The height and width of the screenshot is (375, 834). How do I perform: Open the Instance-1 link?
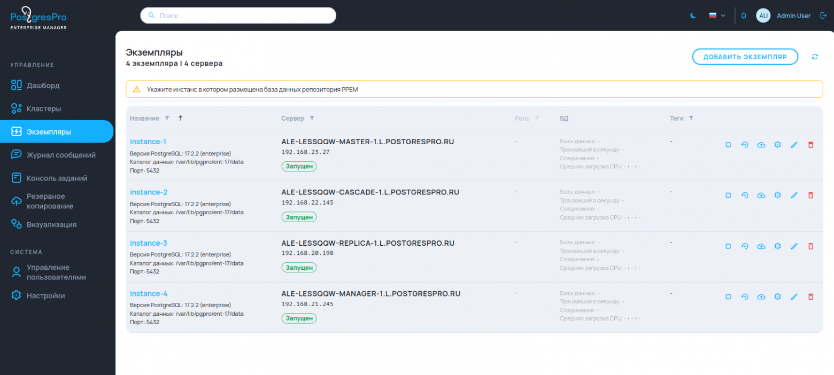point(148,142)
